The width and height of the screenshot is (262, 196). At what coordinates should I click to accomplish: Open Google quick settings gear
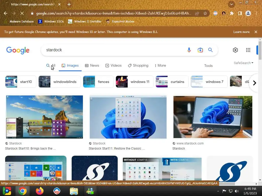click(235, 50)
